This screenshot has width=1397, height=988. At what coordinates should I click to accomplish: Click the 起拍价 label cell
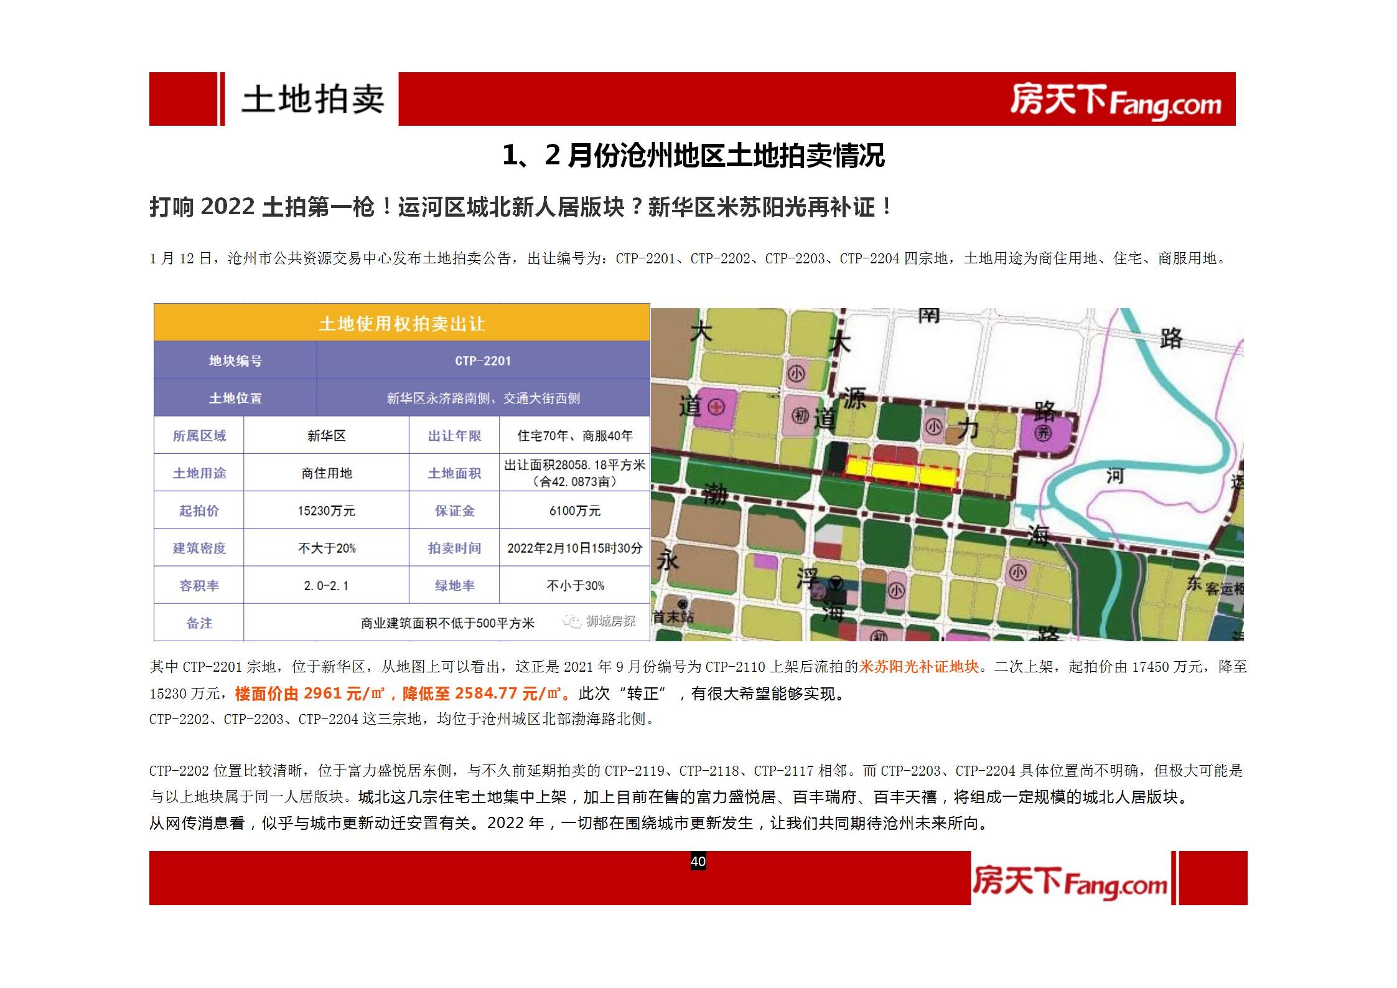coord(199,510)
